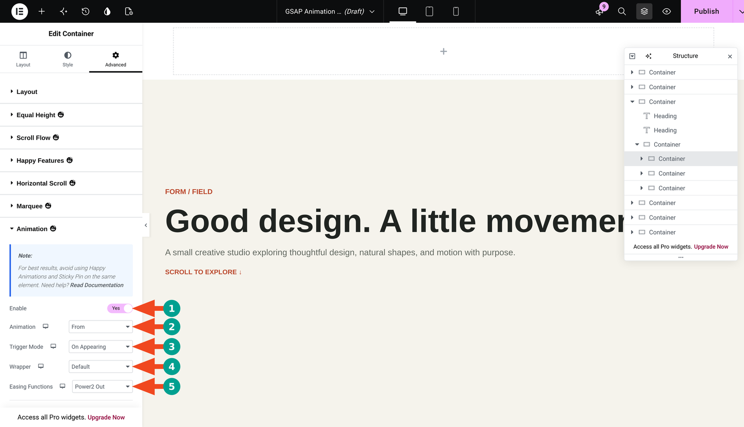Click the Elementor logo icon
Image resolution: width=744 pixels, height=427 pixels.
coord(20,11)
